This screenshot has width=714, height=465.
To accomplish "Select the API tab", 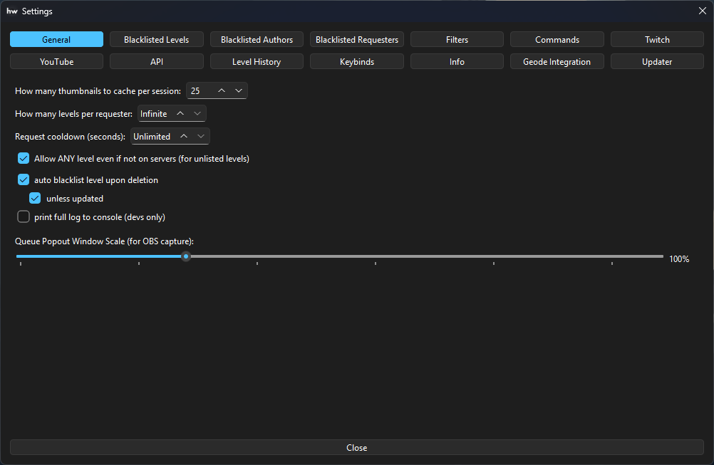I will (x=157, y=61).
